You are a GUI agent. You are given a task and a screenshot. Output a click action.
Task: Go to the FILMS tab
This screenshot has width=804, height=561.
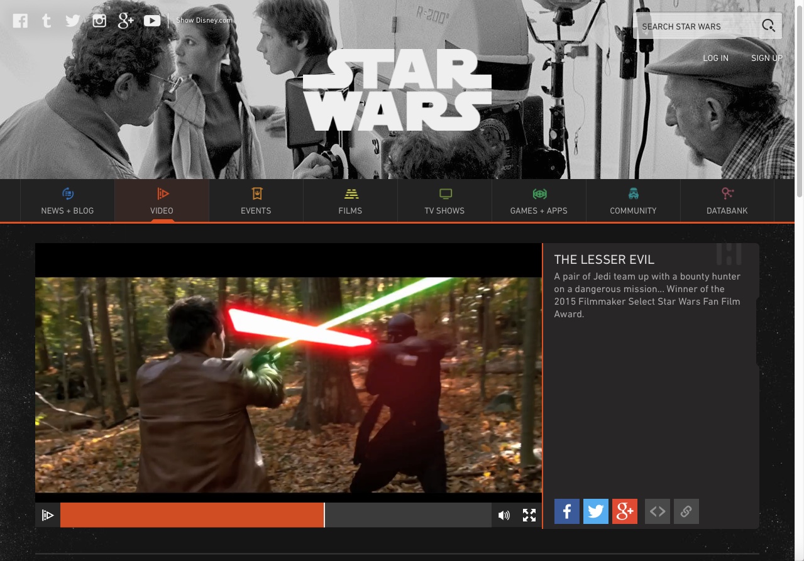tap(350, 201)
